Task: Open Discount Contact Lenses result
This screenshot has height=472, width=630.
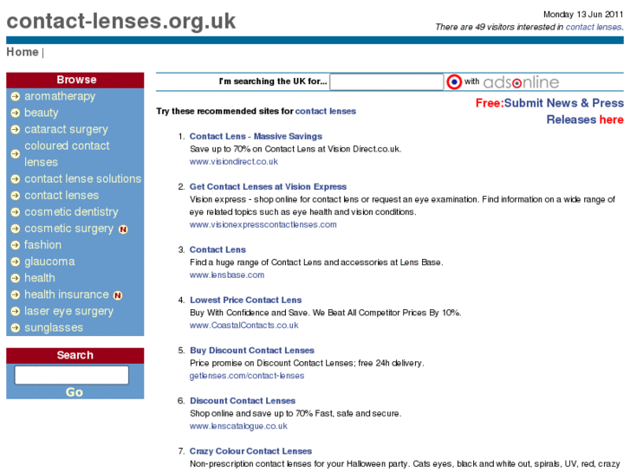Action: tap(243, 401)
